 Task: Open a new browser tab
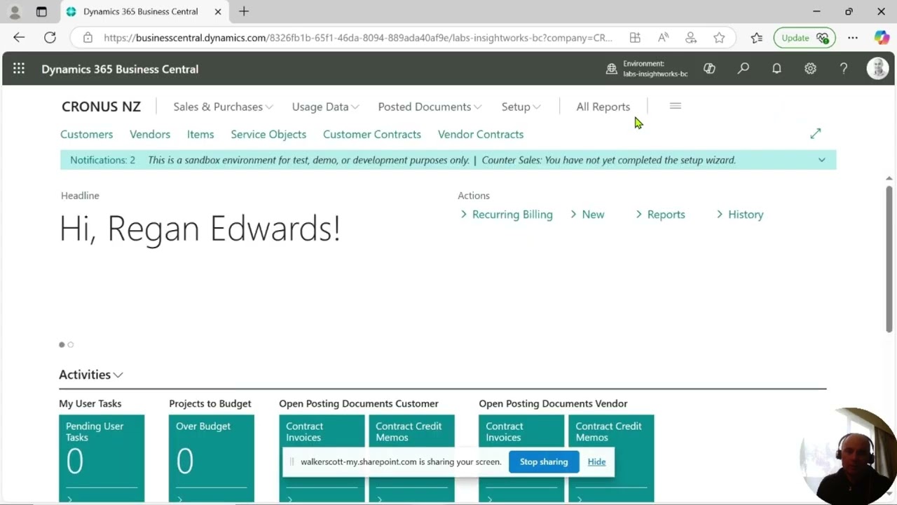click(244, 11)
